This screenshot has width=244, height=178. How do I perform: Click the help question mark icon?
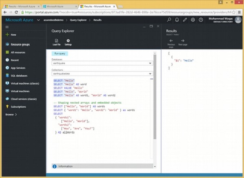click(x=201, y=20)
